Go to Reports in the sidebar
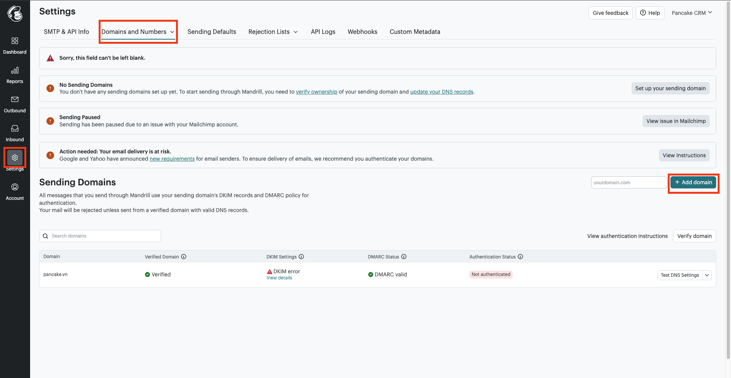This screenshot has height=378, width=731. (x=15, y=71)
